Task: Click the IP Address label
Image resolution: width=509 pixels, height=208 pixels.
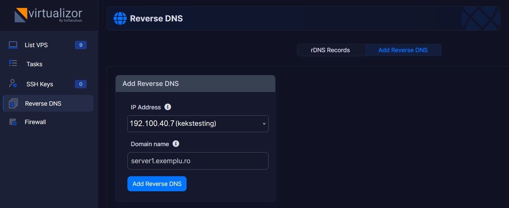Action: pyautogui.click(x=146, y=107)
